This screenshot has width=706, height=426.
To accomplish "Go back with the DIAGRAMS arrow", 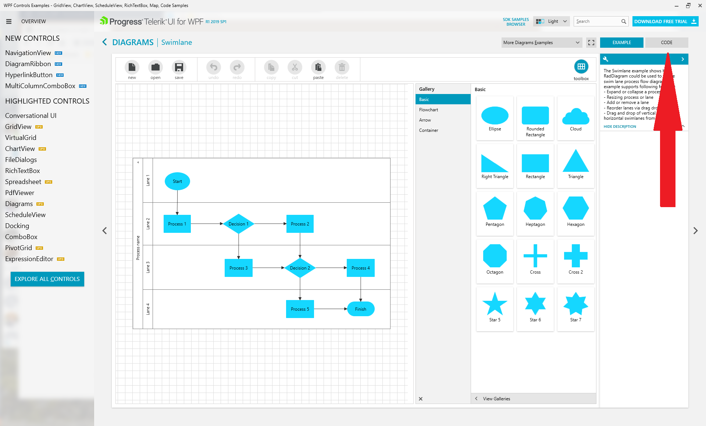I will point(105,42).
